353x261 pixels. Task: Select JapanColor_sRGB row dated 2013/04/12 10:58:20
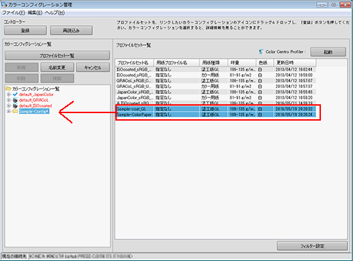216,97
